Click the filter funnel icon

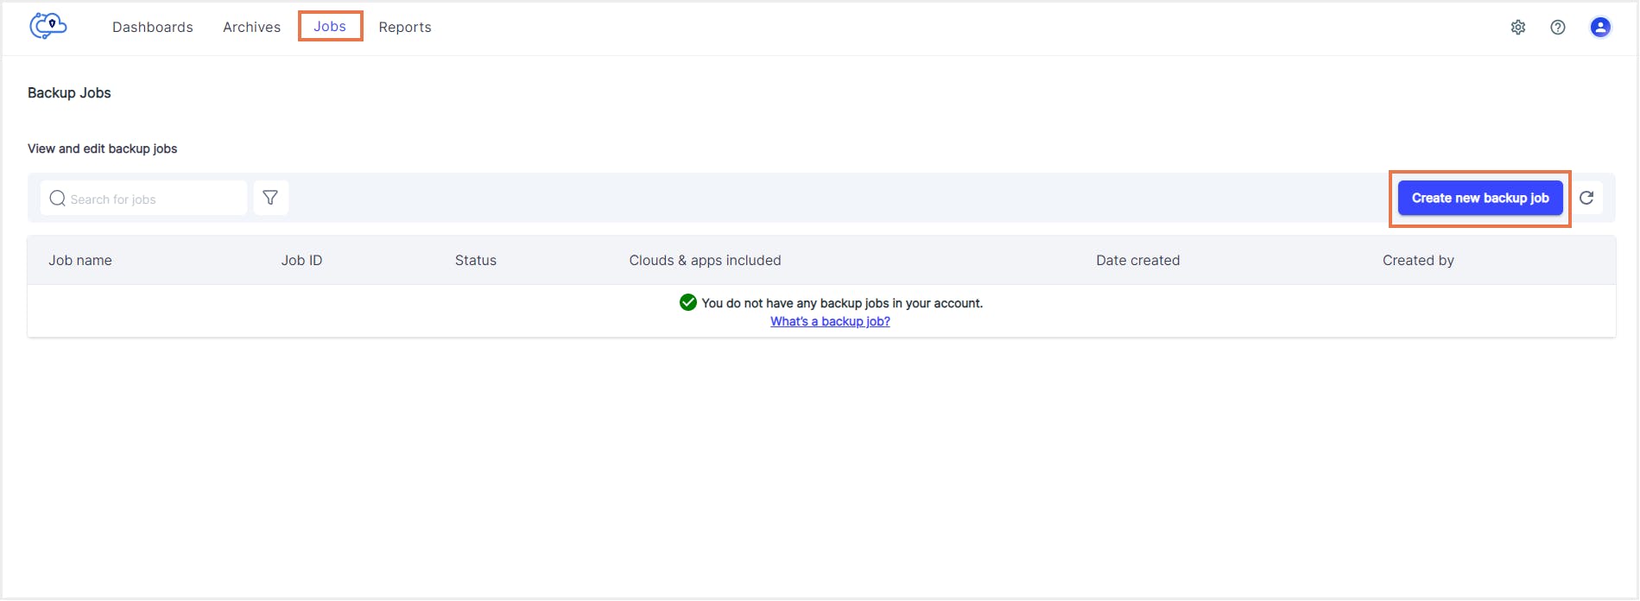click(270, 199)
